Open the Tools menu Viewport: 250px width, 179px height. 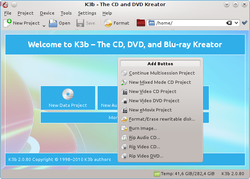(66, 13)
